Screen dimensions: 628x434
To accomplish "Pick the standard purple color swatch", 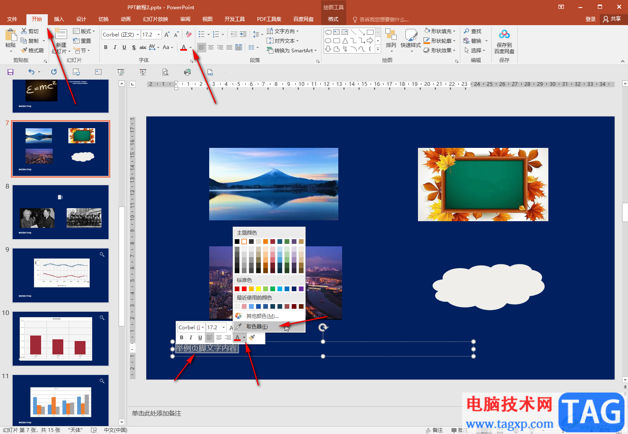I will [301, 289].
